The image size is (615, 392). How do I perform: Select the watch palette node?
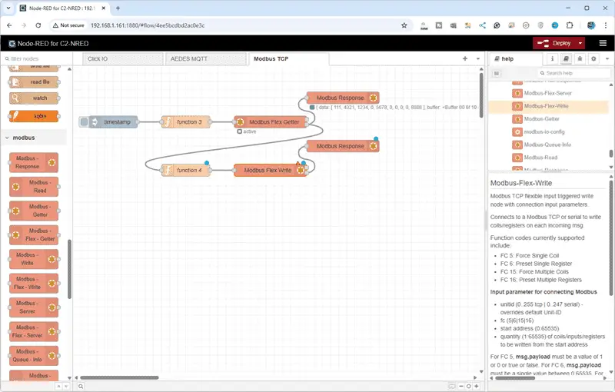click(x=34, y=98)
